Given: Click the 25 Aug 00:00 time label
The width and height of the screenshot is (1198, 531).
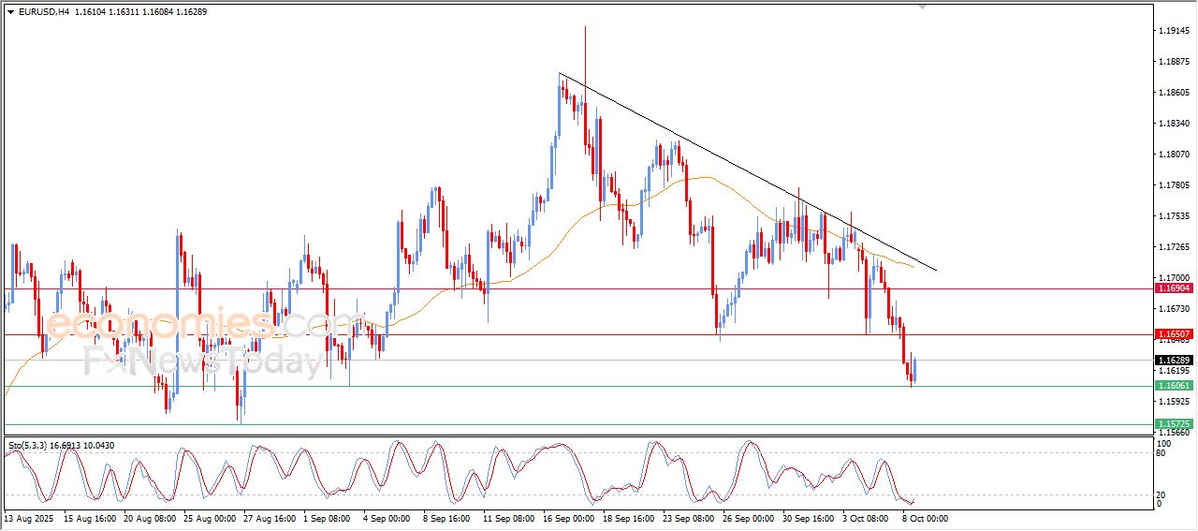Looking at the screenshot, I should click(210, 518).
